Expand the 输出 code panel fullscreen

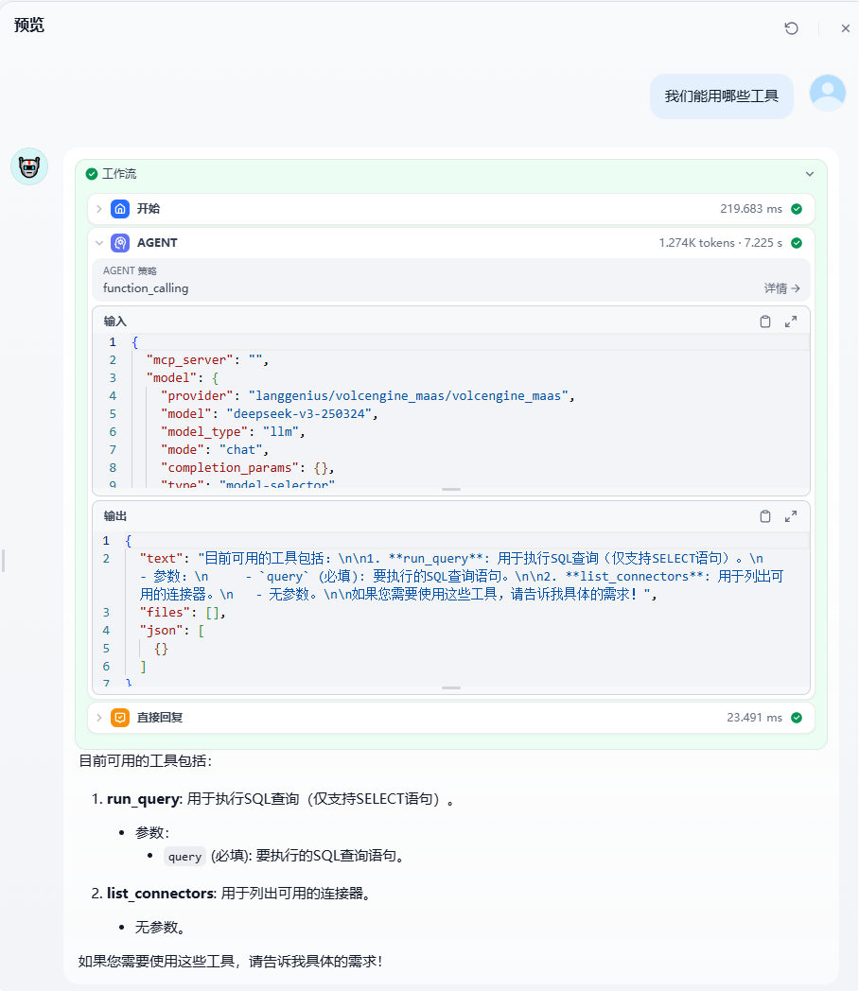coord(791,516)
